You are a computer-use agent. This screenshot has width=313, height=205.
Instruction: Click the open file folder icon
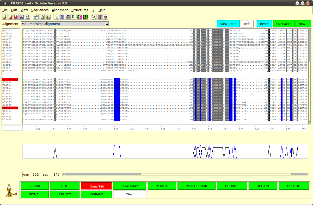4,17
